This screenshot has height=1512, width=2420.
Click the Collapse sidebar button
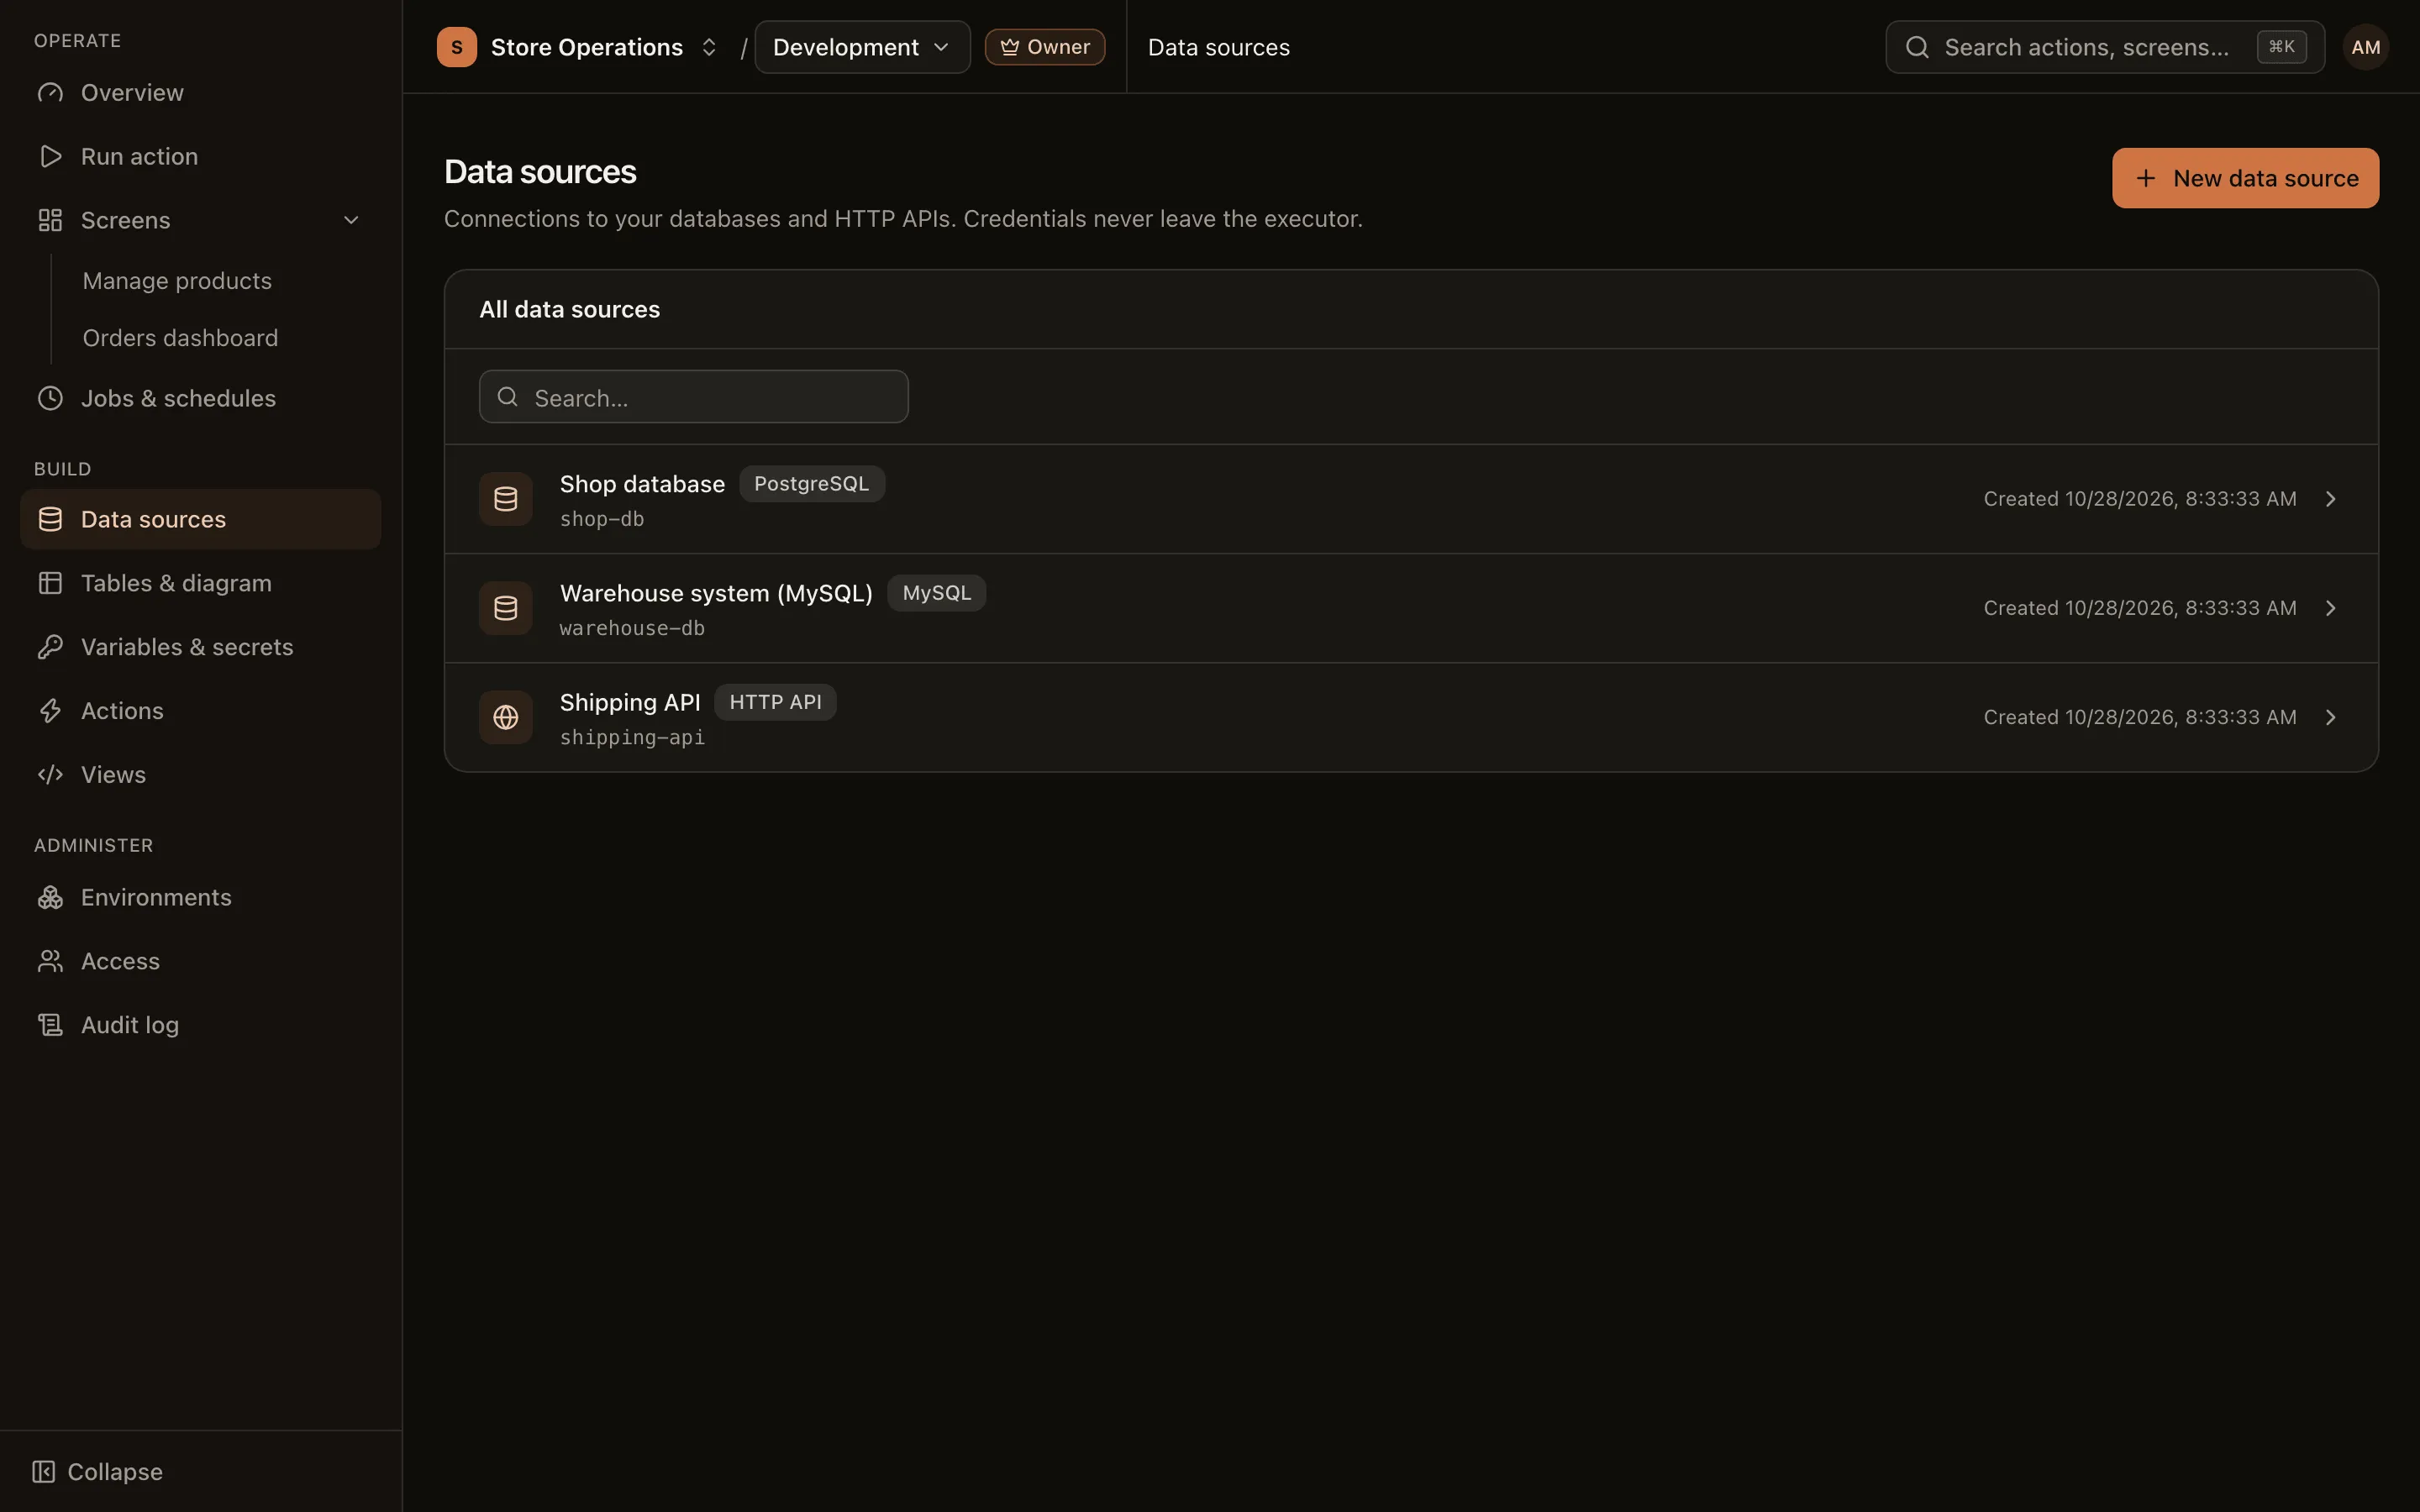tap(97, 1472)
